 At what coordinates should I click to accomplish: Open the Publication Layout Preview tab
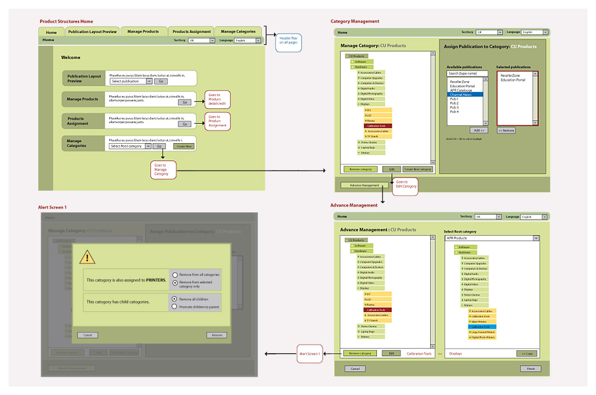(92, 31)
